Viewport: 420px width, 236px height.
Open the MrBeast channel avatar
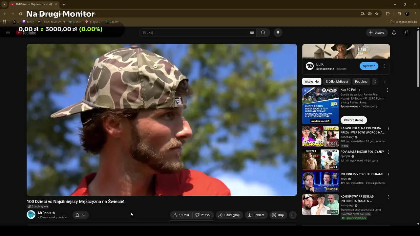[x=31, y=215]
